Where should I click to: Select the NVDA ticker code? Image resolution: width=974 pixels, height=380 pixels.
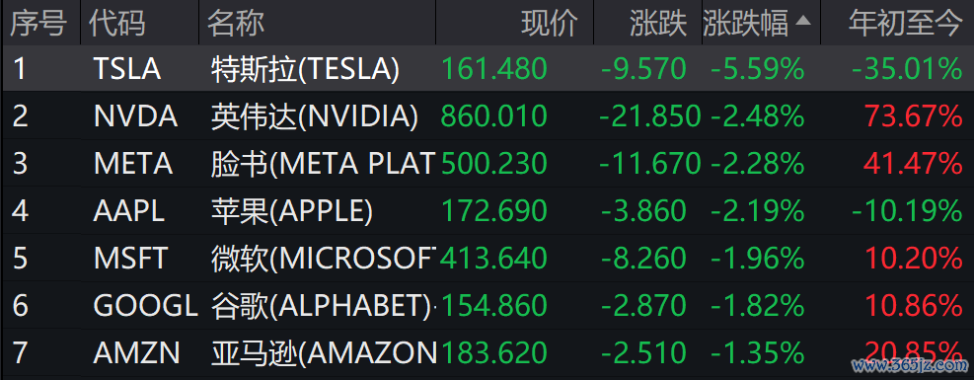coord(135,116)
